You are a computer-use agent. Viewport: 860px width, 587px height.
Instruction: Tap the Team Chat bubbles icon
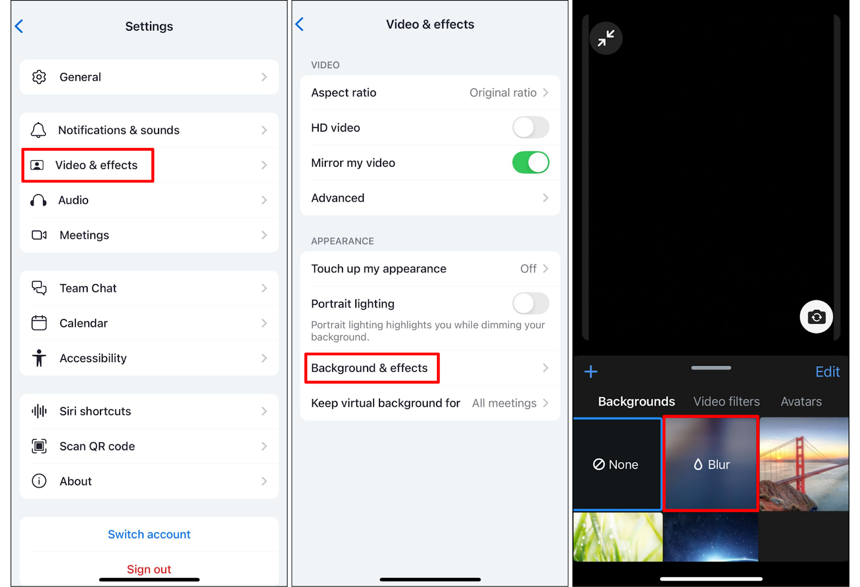click(x=39, y=288)
